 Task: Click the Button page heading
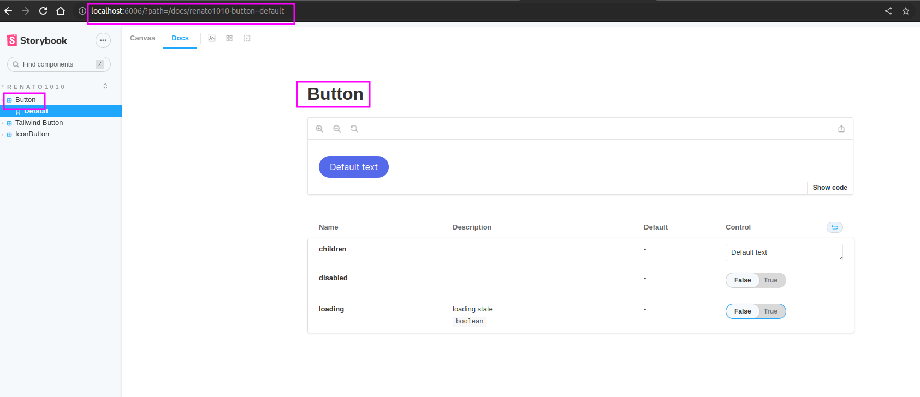335,94
